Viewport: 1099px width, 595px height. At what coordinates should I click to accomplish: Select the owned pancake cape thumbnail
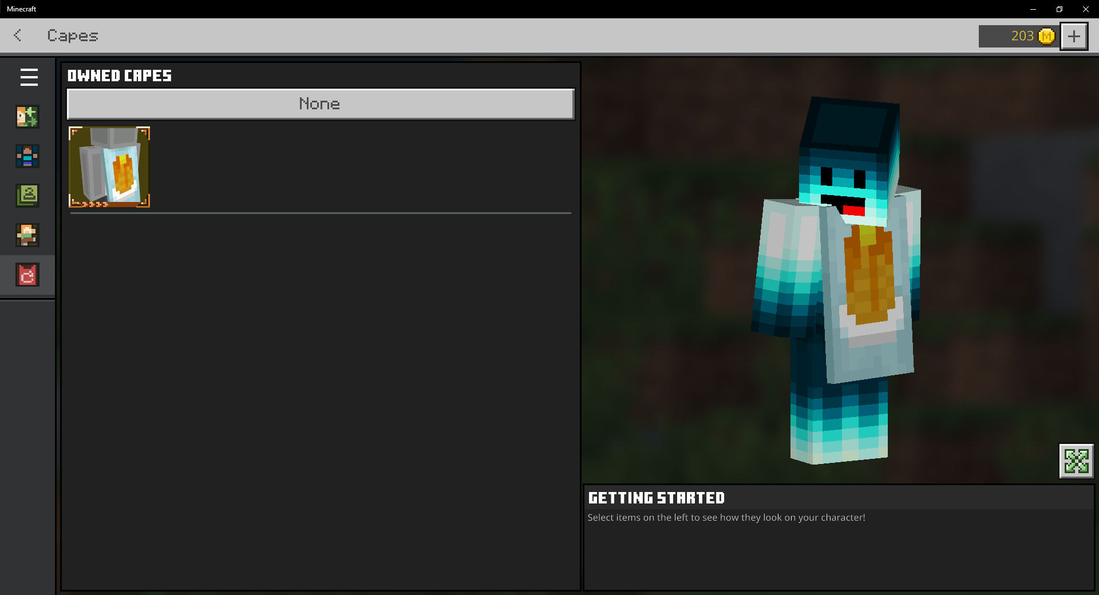pos(109,167)
